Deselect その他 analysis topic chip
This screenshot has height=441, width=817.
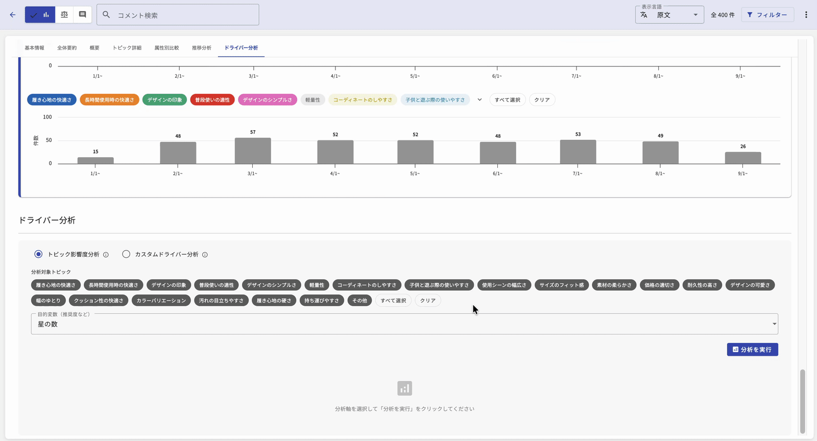[359, 301]
